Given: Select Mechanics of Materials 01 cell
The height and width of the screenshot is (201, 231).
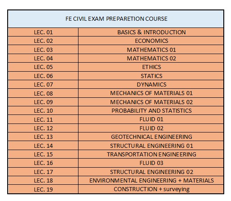Looking at the screenshot, I should pyautogui.click(x=151, y=93).
